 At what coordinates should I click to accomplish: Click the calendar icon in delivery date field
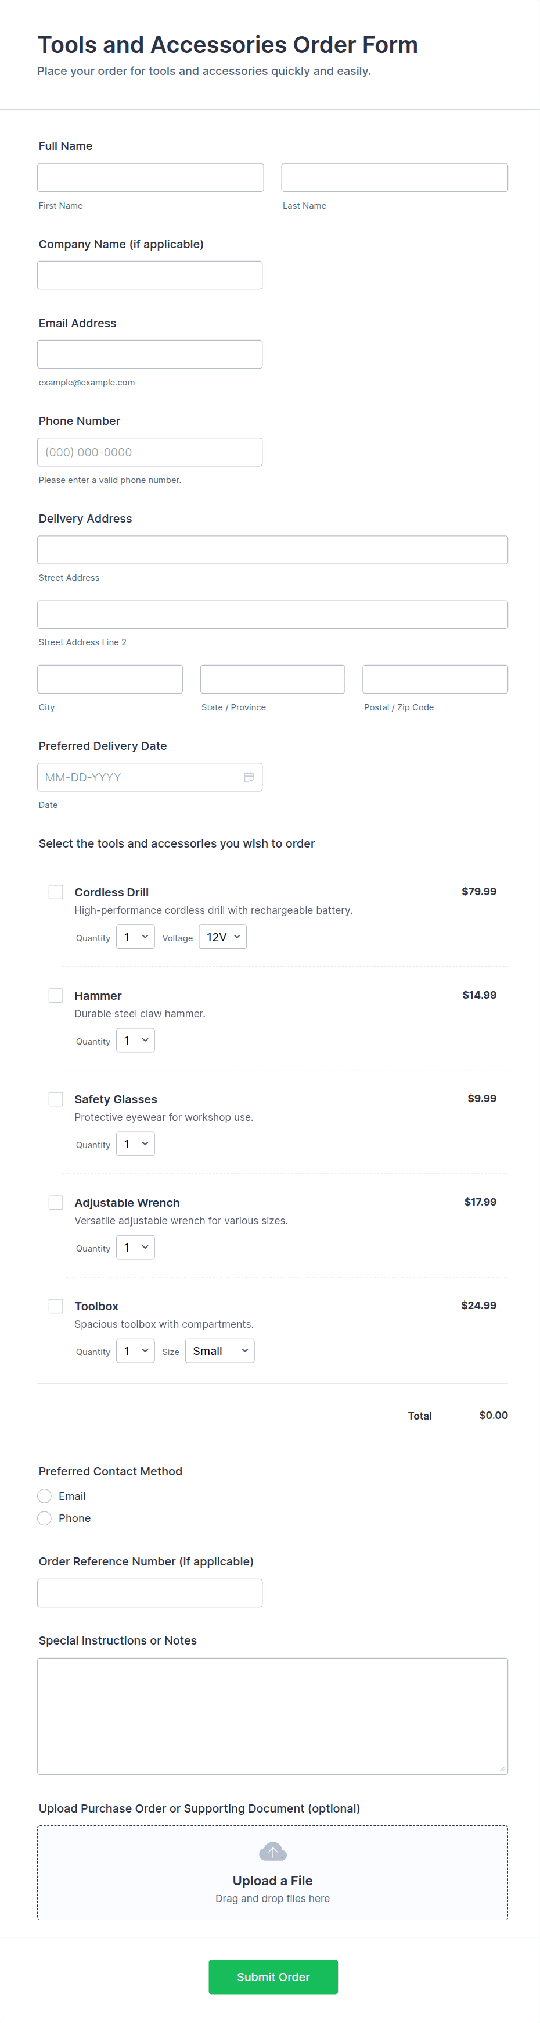[249, 777]
